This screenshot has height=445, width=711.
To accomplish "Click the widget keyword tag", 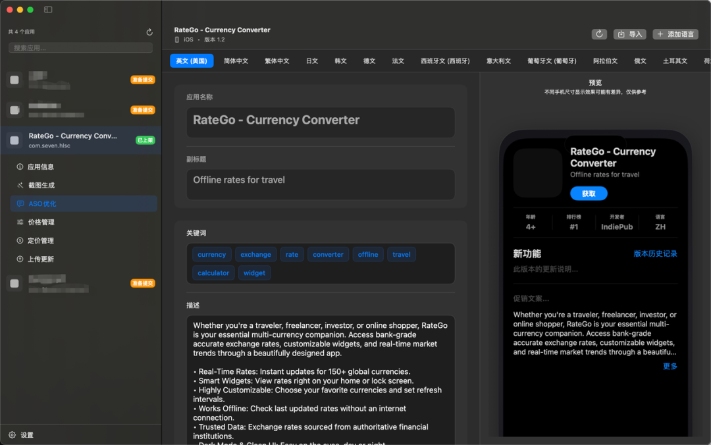I will pyautogui.click(x=254, y=273).
